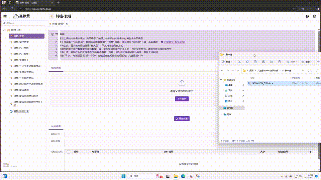Viewport: 321px width, 180px height.
Task: Click the 上传文件 button
Action: pyautogui.click(x=182, y=99)
